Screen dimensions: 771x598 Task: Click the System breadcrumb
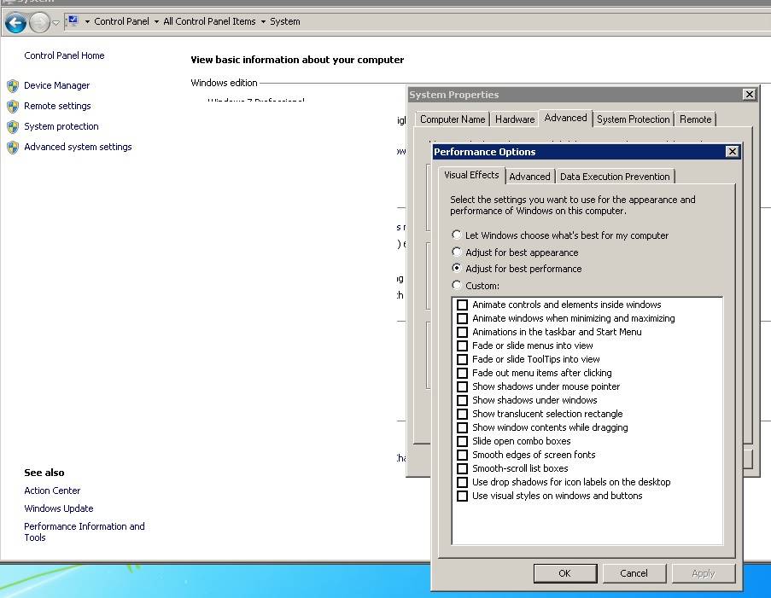(284, 21)
